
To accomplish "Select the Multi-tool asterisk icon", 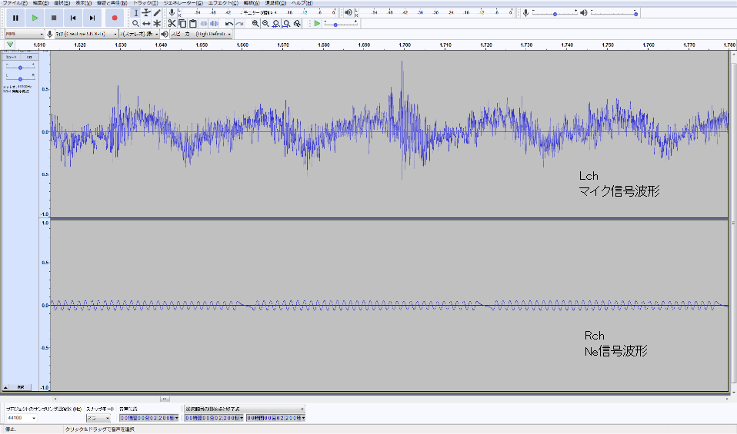I will point(157,24).
